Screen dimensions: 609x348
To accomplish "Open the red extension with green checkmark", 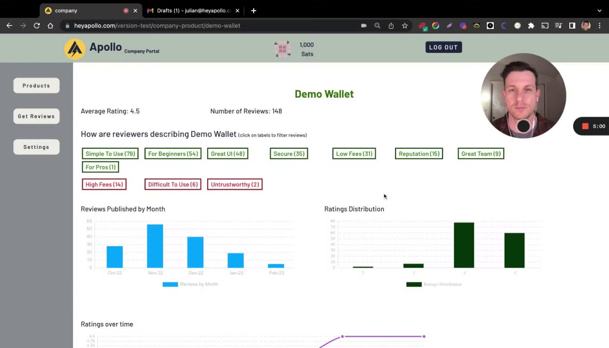I will 422,26.
